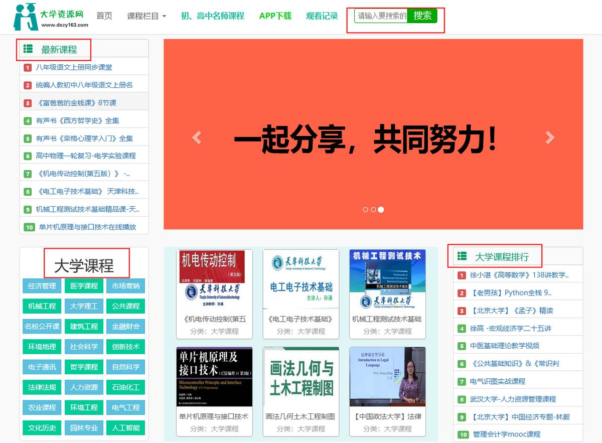This screenshot has height=443, width=602.
Task: Click the right carousel arrow on the banner
Action: click(551, 136)
